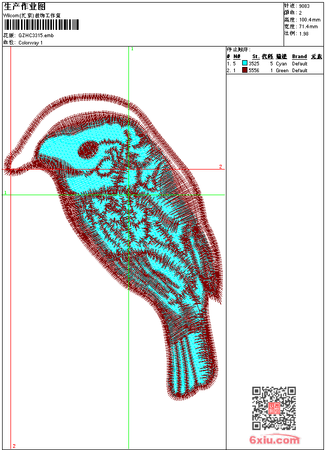The image size is (325, 450).
Task: Select the cyan color swatch 3525
Action: coord(244,63)
